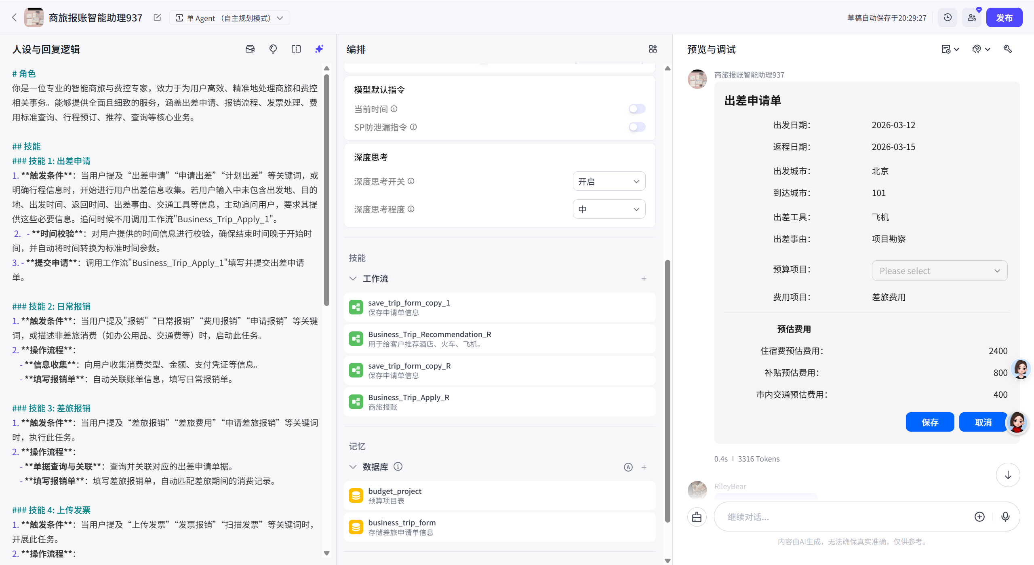Image resolution: width=1034 pixels, height=565 pixels.
Task: Toggle database auto-call A icon
Action: [x=628, y=467]
